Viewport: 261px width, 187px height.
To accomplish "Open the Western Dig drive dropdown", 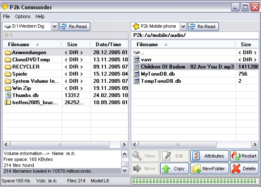I will click(54, 27).
